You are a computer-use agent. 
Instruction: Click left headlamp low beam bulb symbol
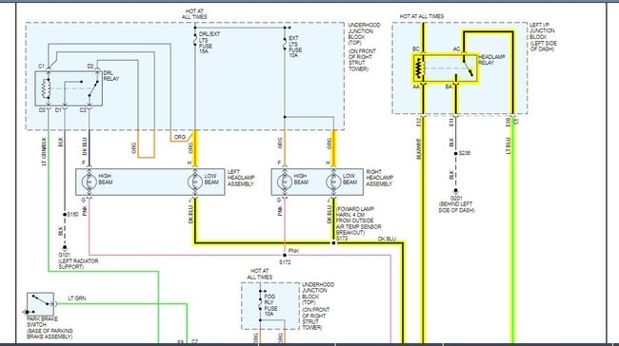coord(195,183)
